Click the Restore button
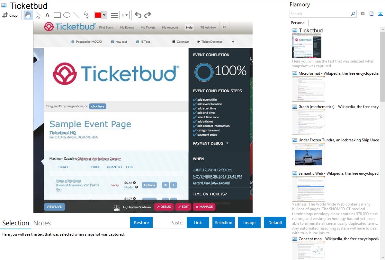Screen dimensions: 385x260 coord(141,222)
